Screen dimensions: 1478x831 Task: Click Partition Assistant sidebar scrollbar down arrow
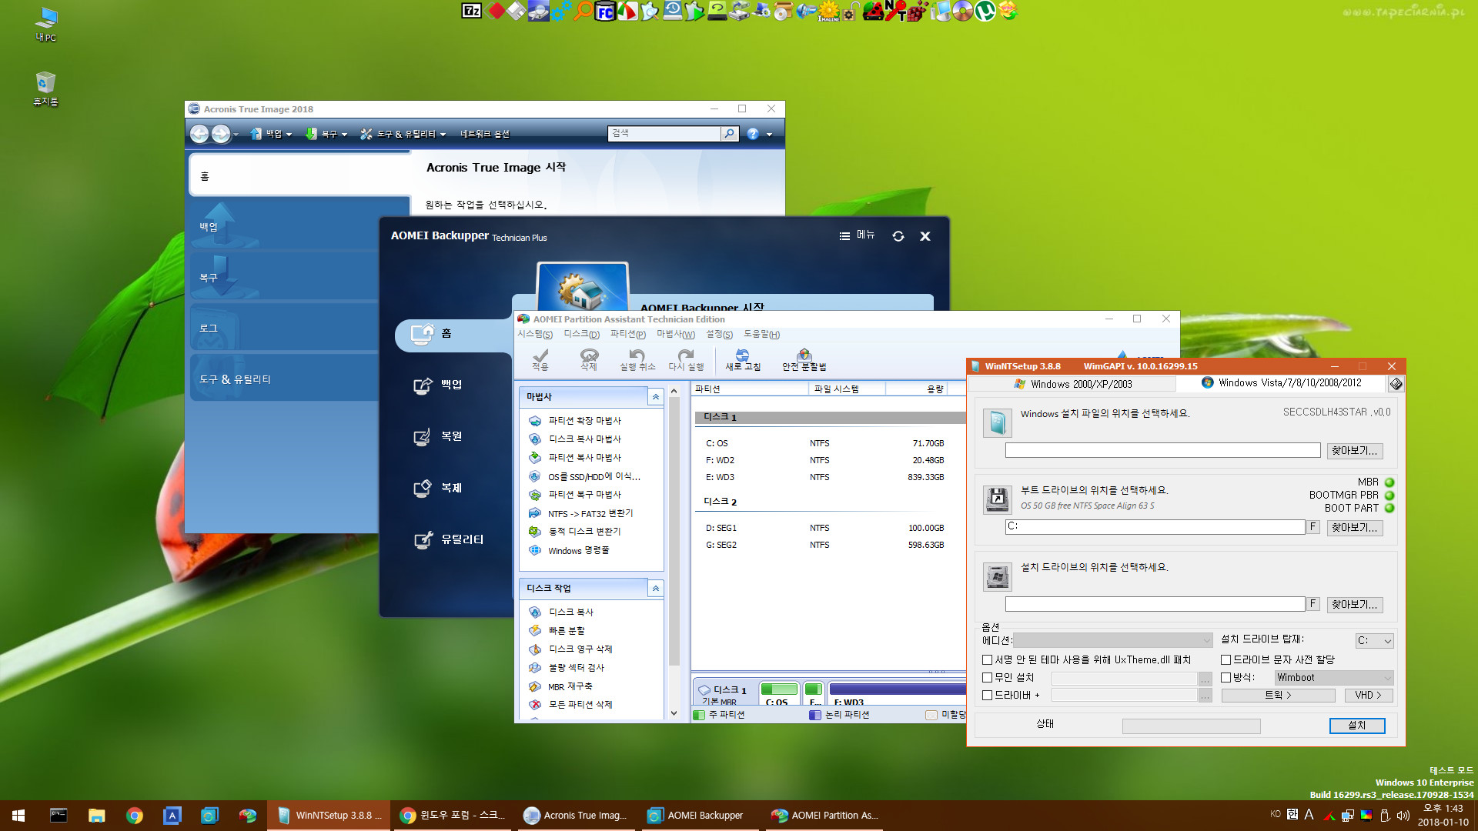tap(674, 713)
